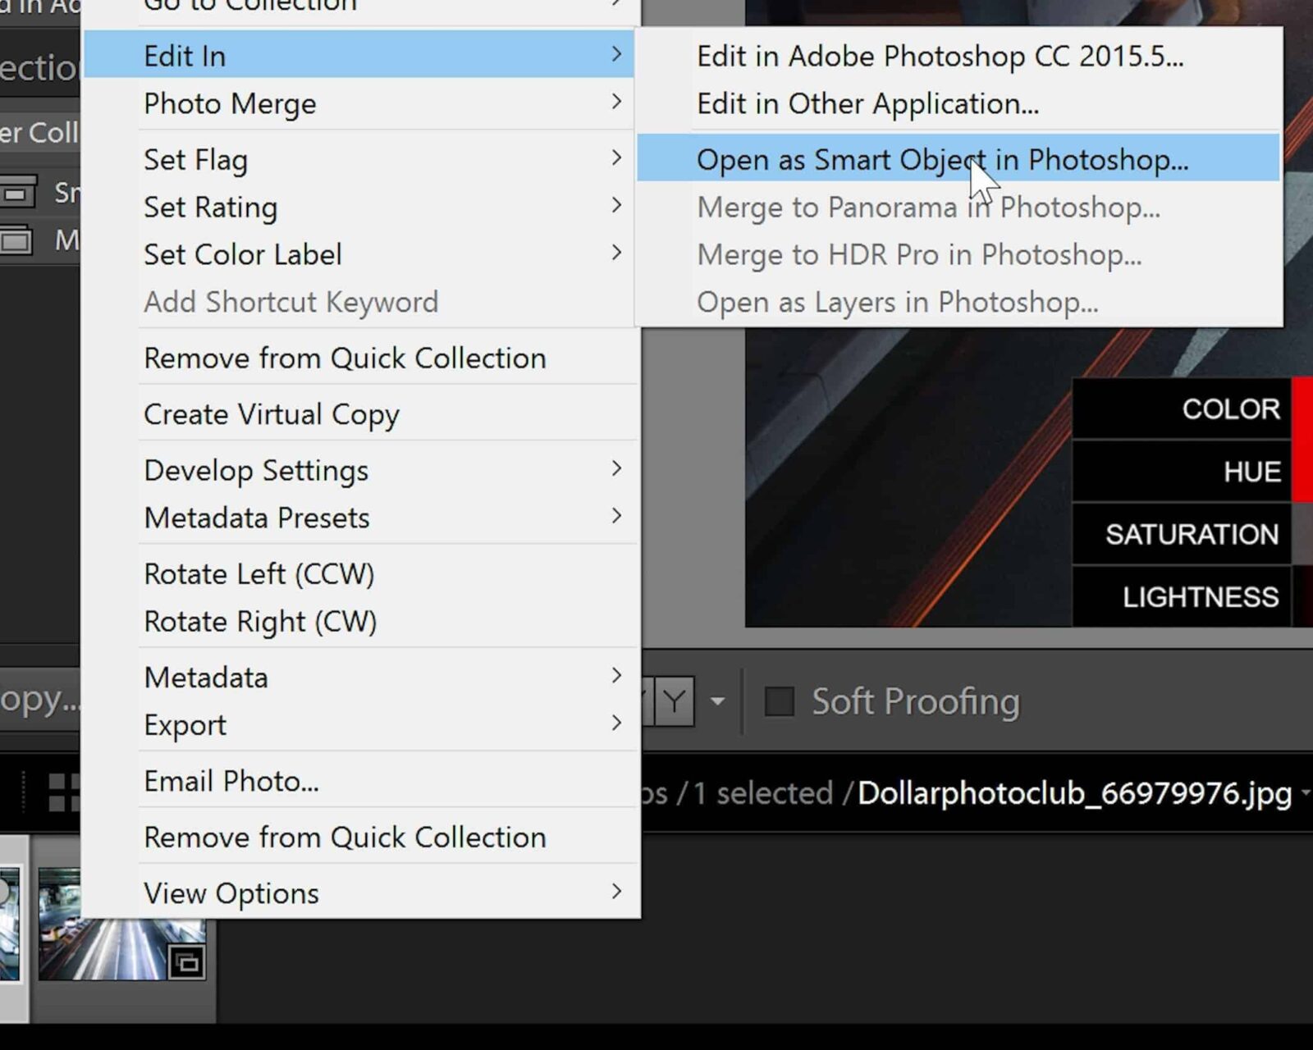The image size is (1313, 1050).
Task: Choose "Rotate Left (CCW)"
Action: click(x=259, y=573)
